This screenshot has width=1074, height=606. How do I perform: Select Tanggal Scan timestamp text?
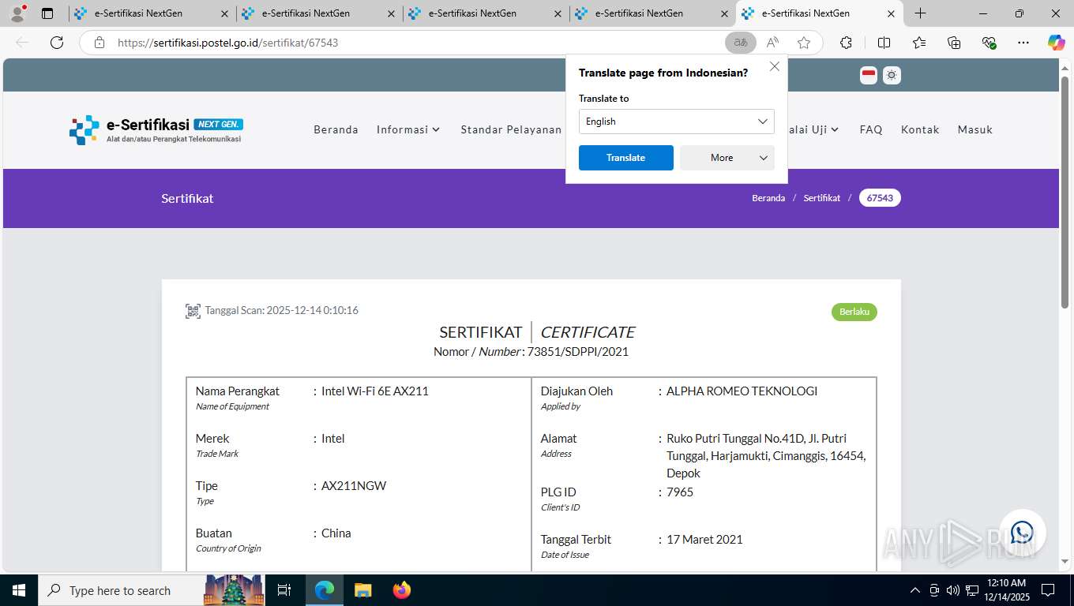[x=282, y=311]
